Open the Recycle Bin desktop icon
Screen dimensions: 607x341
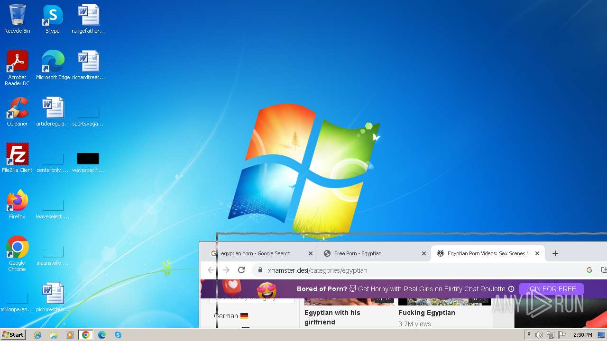click(x=17, y=19)
